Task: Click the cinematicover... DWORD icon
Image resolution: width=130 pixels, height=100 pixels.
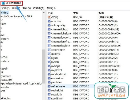Action: (x=49, y=37)
